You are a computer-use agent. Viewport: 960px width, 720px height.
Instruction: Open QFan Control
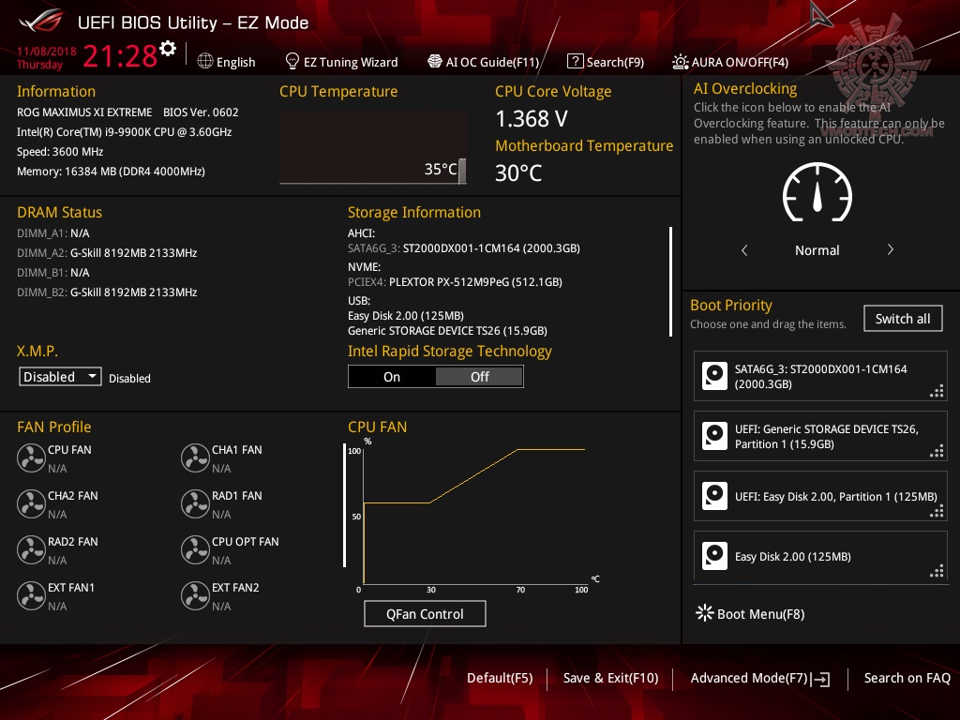coord(425,613)
